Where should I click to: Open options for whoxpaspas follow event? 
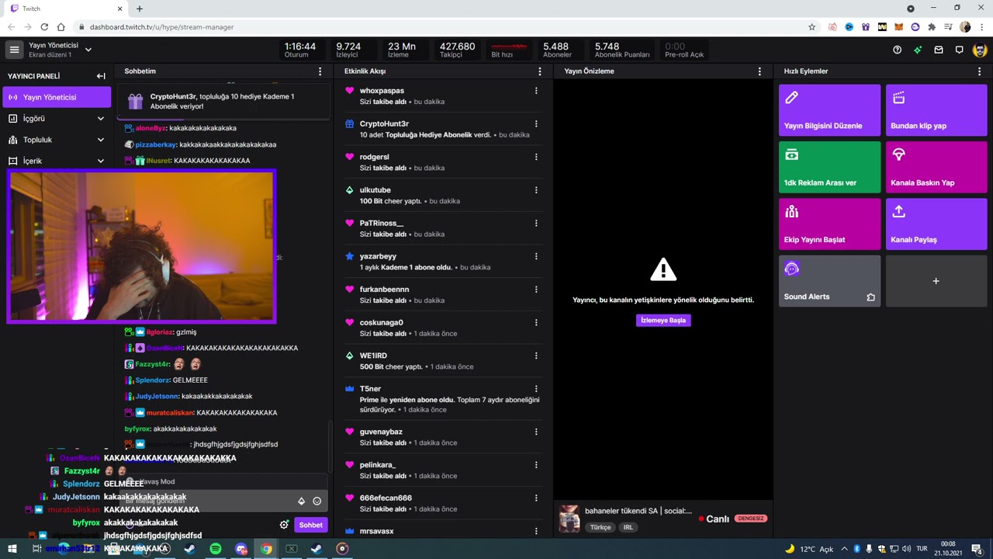[536, 91]
